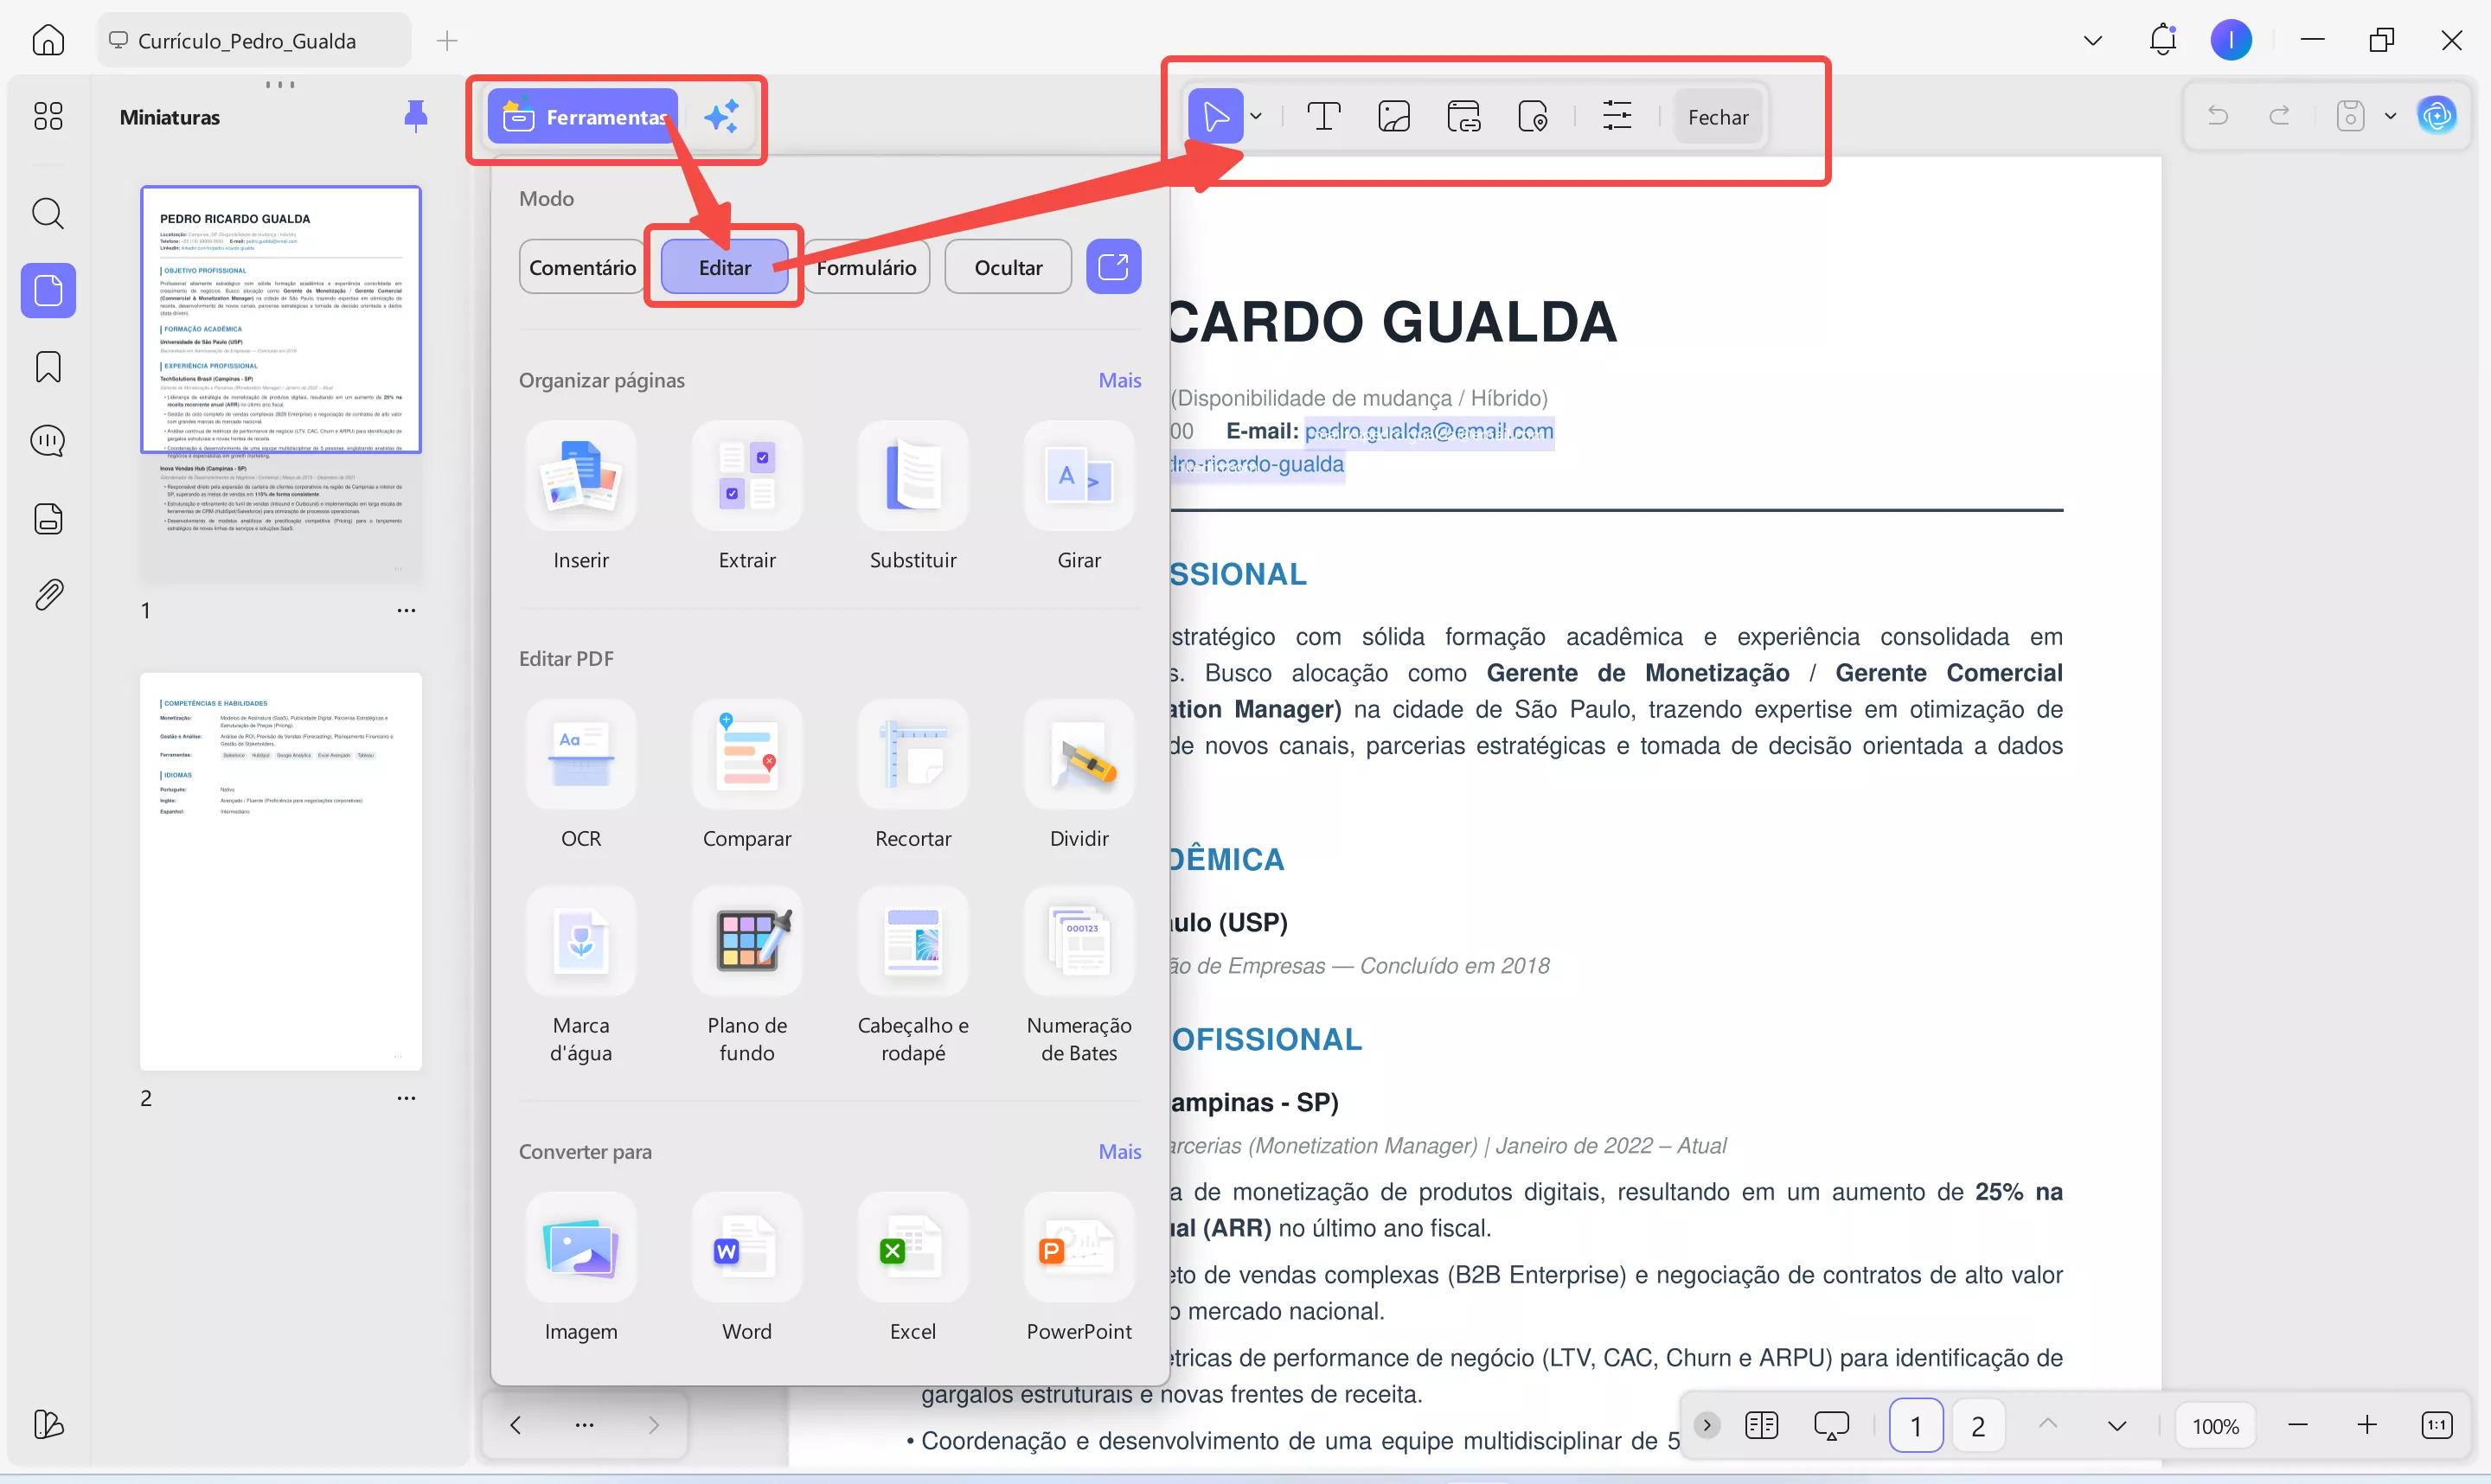Redo the last action
2491x1484 pixels.
pos(2279,116)
